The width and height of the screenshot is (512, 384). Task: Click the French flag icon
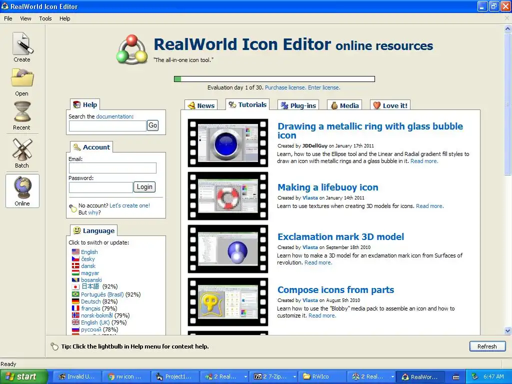click(75, 308)
